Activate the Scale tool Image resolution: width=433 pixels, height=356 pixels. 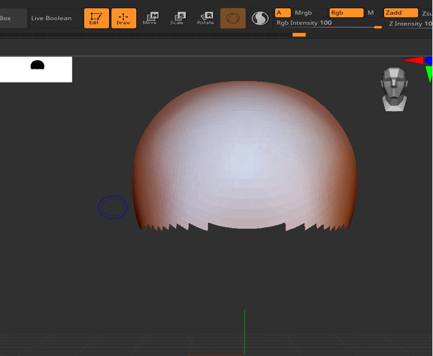coord(178,18)
